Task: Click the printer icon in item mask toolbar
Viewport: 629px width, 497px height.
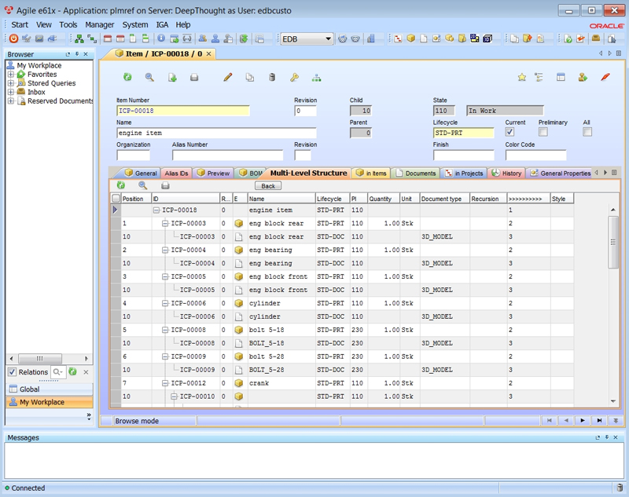Action: (194, 77)
